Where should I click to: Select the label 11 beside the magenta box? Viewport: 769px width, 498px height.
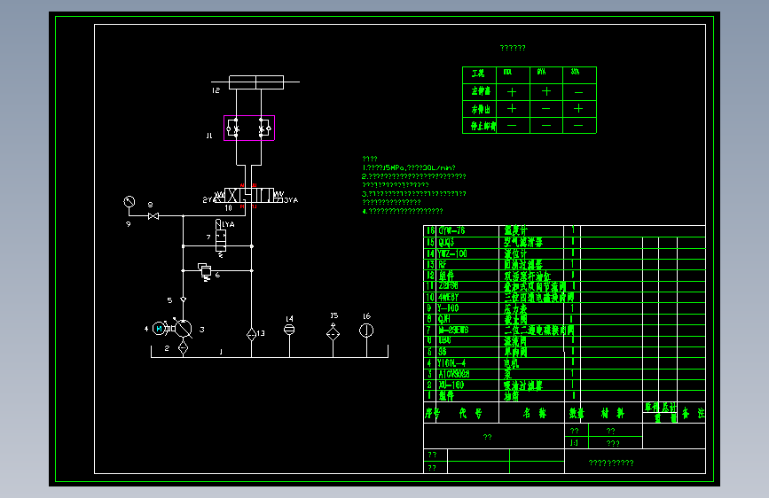click(209, 136)
